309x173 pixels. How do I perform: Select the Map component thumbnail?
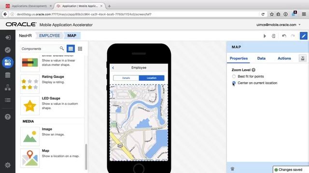[x=30, y=158]
